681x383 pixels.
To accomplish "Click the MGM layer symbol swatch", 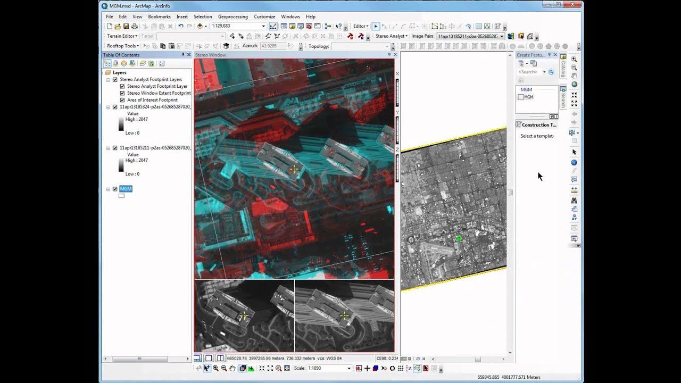I will (121, 196).
